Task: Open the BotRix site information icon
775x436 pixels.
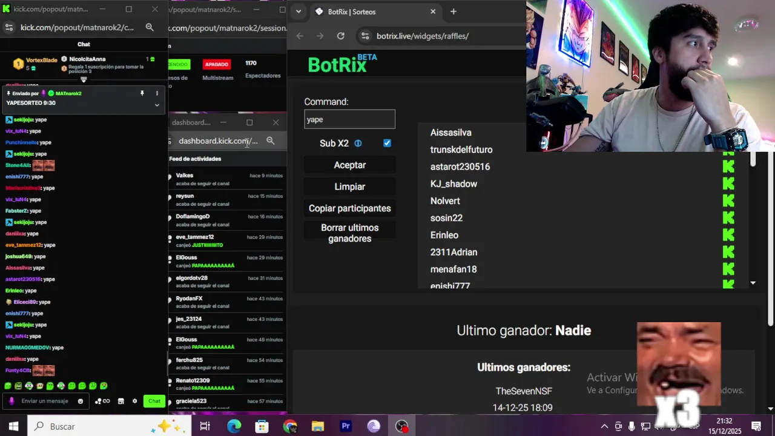Action: pos(364,36)
